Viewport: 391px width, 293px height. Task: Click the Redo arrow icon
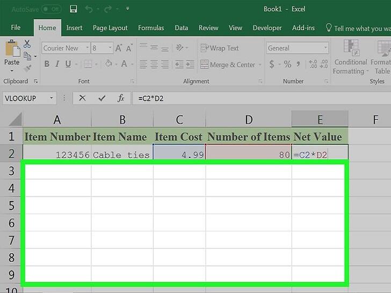tap(108, 9)
